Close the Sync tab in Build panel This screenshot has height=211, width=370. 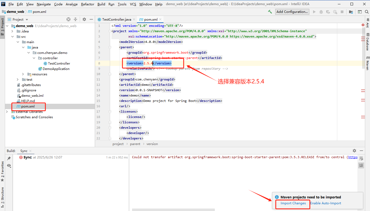tap(30, 151)
